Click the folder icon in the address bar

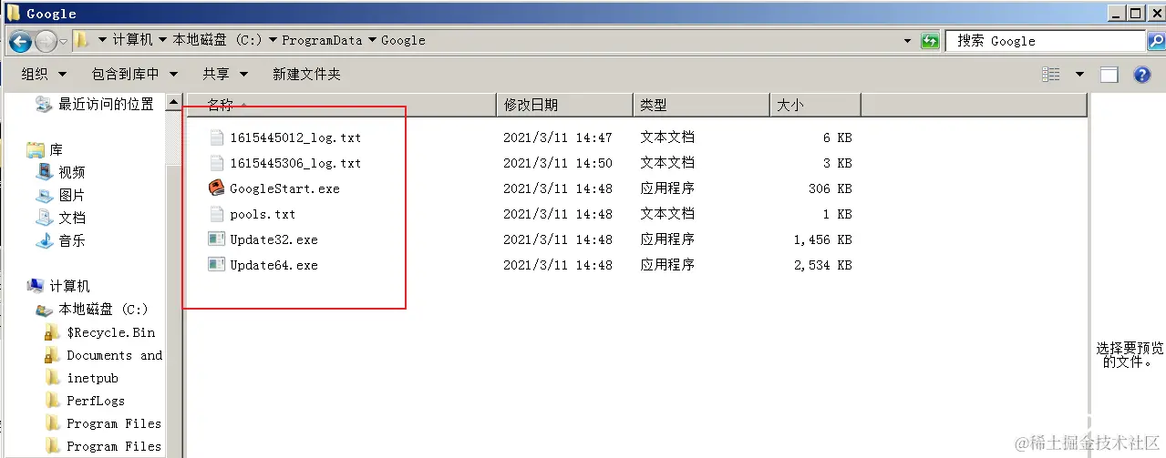point(81,40)
